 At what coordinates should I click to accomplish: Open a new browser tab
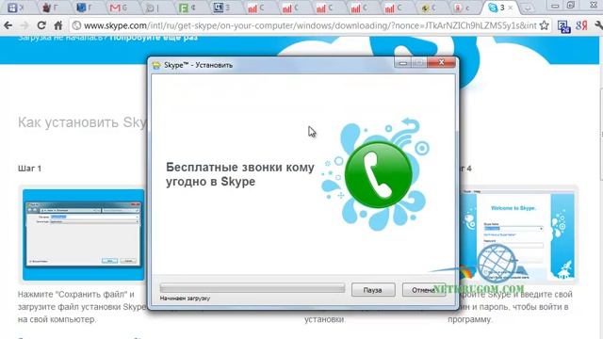(528, 8)
